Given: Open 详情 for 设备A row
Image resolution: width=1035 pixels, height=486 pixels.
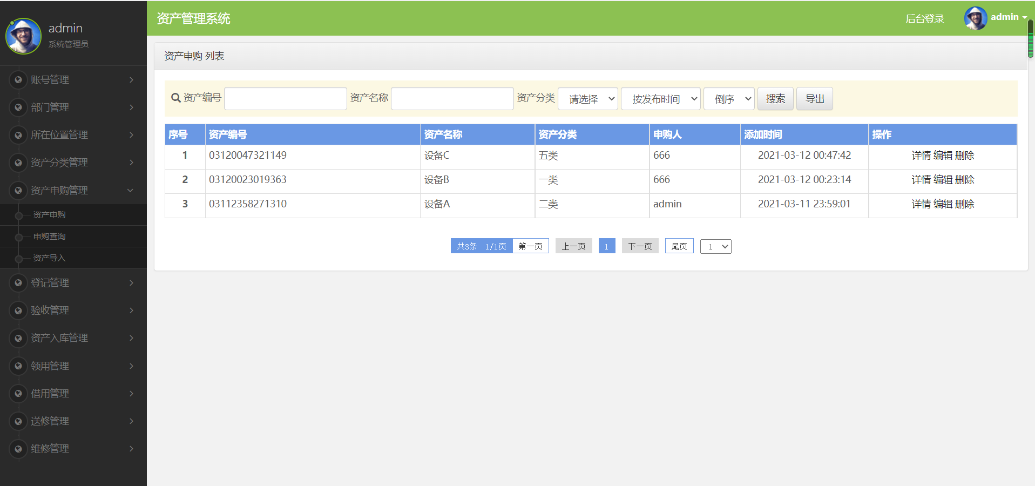Looking at the screenshot, I should (x=921, y=204).
